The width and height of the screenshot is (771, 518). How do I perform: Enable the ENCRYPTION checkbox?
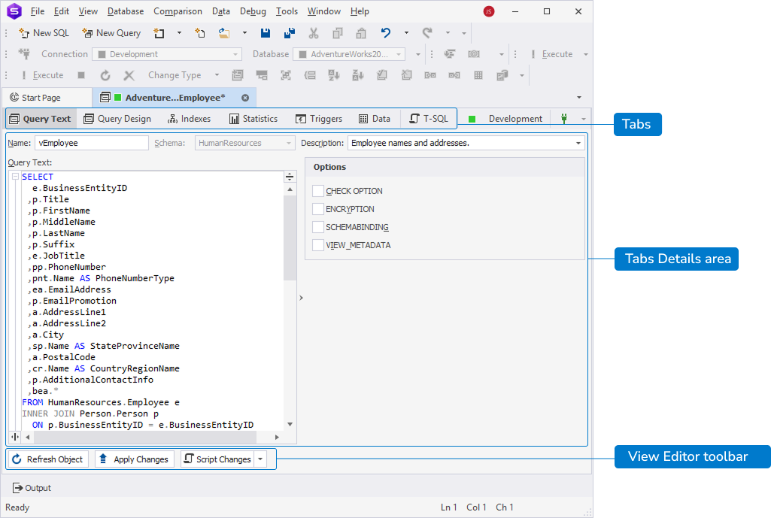pyautogui.click(x=318, y=209)
